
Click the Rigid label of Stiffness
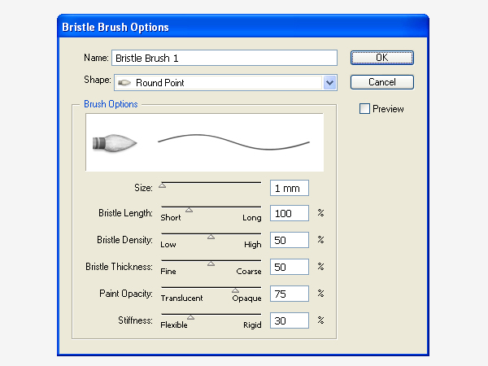pyautogui.click(x=252, y=325)
